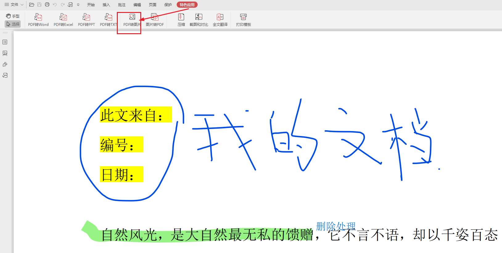This screenshot has width=502, height=253.
Task: Open the outline panel in sidebar
Action: tap(5, 42)
